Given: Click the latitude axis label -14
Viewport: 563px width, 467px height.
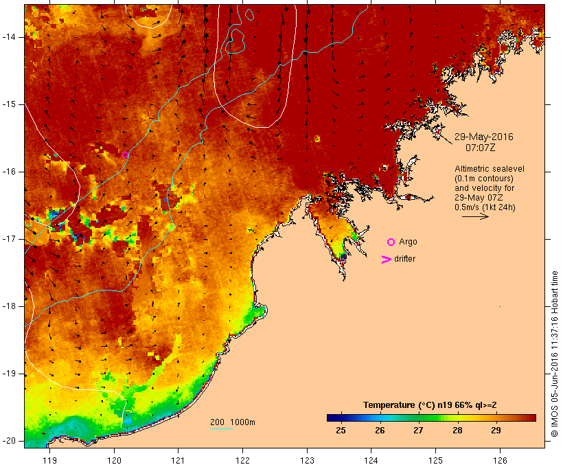Looking at the screenshot, I should click(x=9, y=37).
